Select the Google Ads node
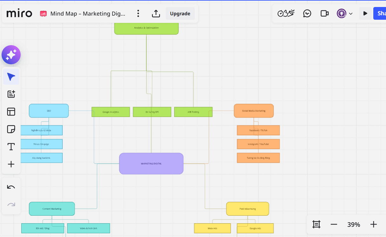This screenshot has height=237, width=386. click(x=255, y=228)
